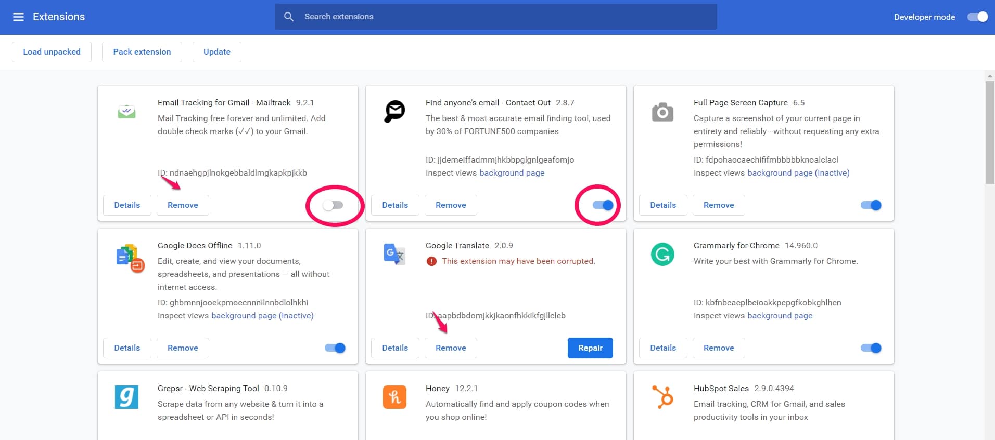Click the 'HubSpot Sales' extension title
This screenshot has width=995, height=440.
tap(721, 389)
